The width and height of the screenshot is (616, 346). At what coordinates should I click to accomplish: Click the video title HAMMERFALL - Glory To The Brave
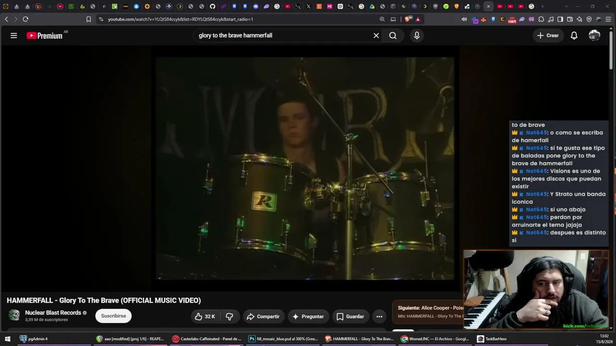coord(104,300)
